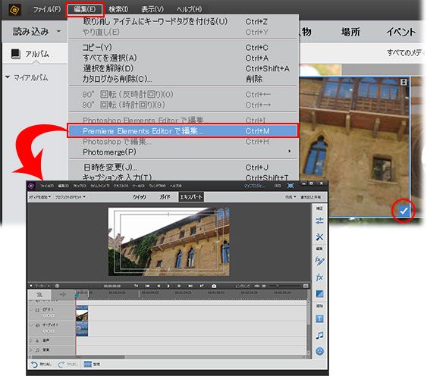The image size is (427, 376).
Task: Expand the ビデオ 1 track header
Action: click(x=31, y=309)
